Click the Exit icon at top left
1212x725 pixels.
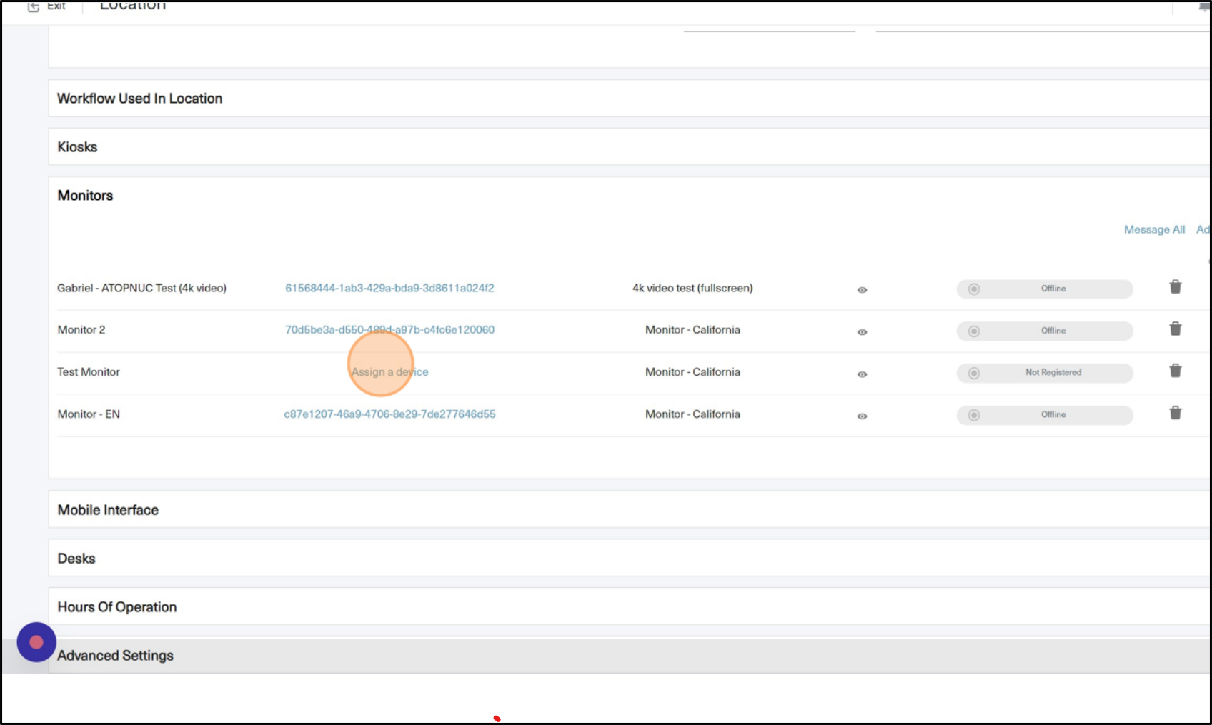point(33,6)
